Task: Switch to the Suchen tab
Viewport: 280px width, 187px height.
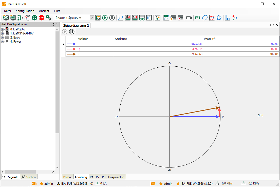Action: coord(29,177)
